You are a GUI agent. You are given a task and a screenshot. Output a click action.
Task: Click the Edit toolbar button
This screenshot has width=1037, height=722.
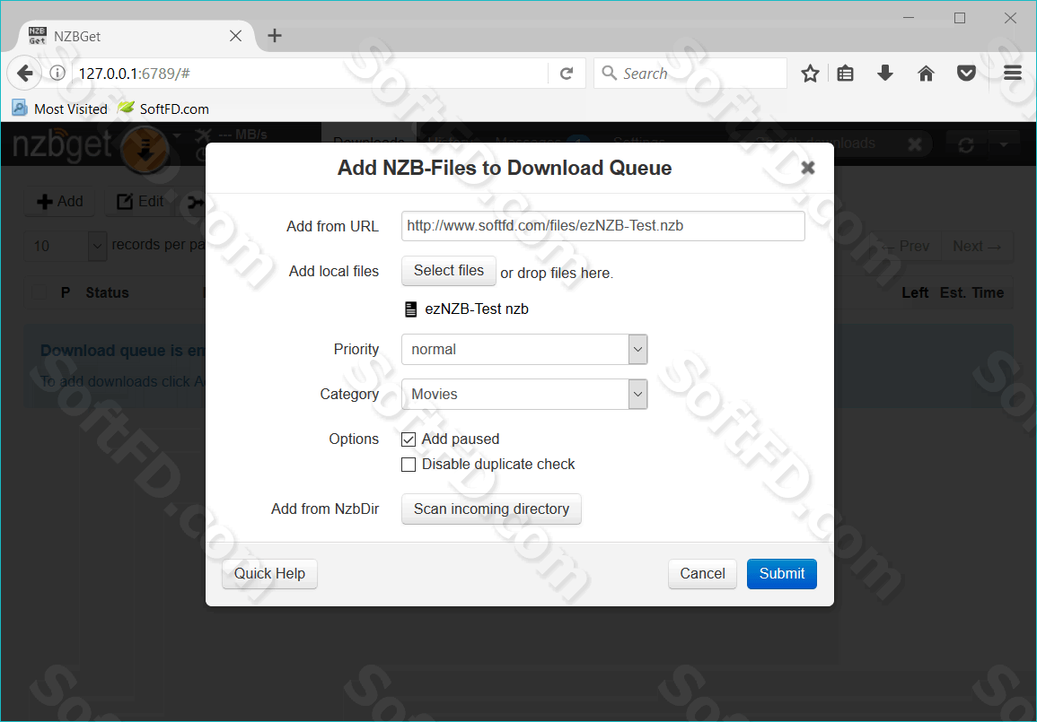click(139, 202)
